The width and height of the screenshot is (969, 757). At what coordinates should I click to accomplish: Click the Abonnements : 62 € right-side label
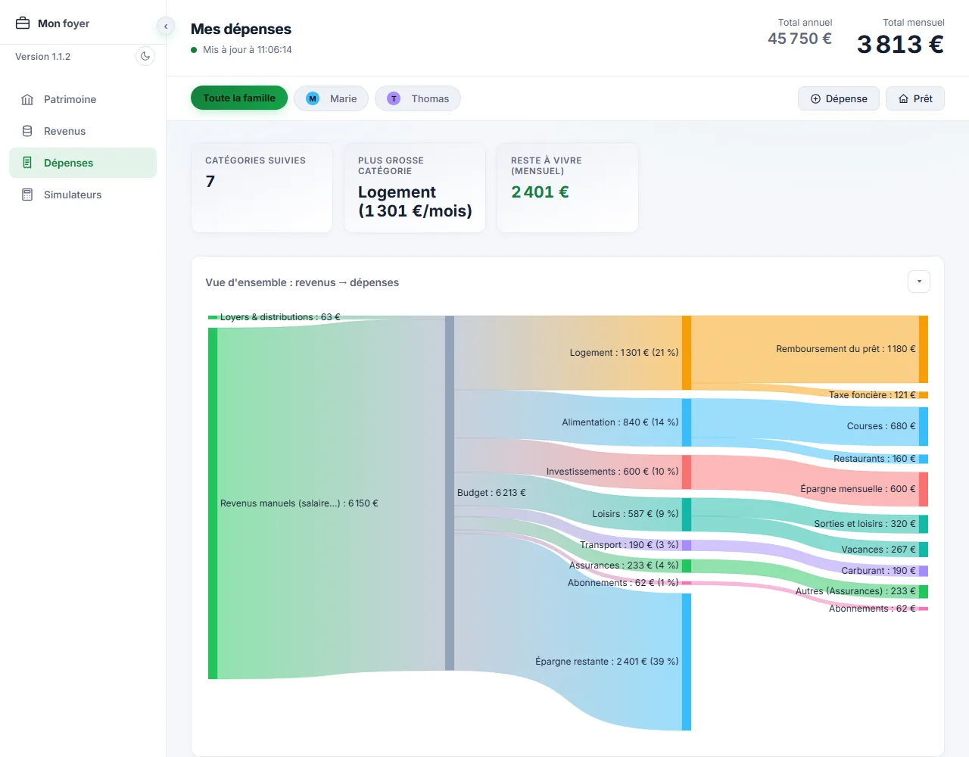872,609
